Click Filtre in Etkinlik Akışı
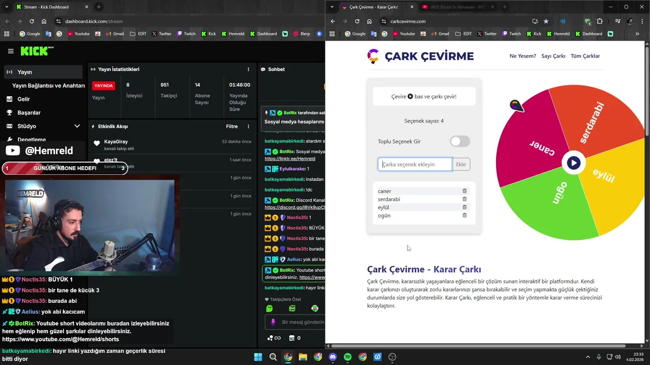Image resolution: width=650 pixels, height=365 pixels. click(232, 127)
